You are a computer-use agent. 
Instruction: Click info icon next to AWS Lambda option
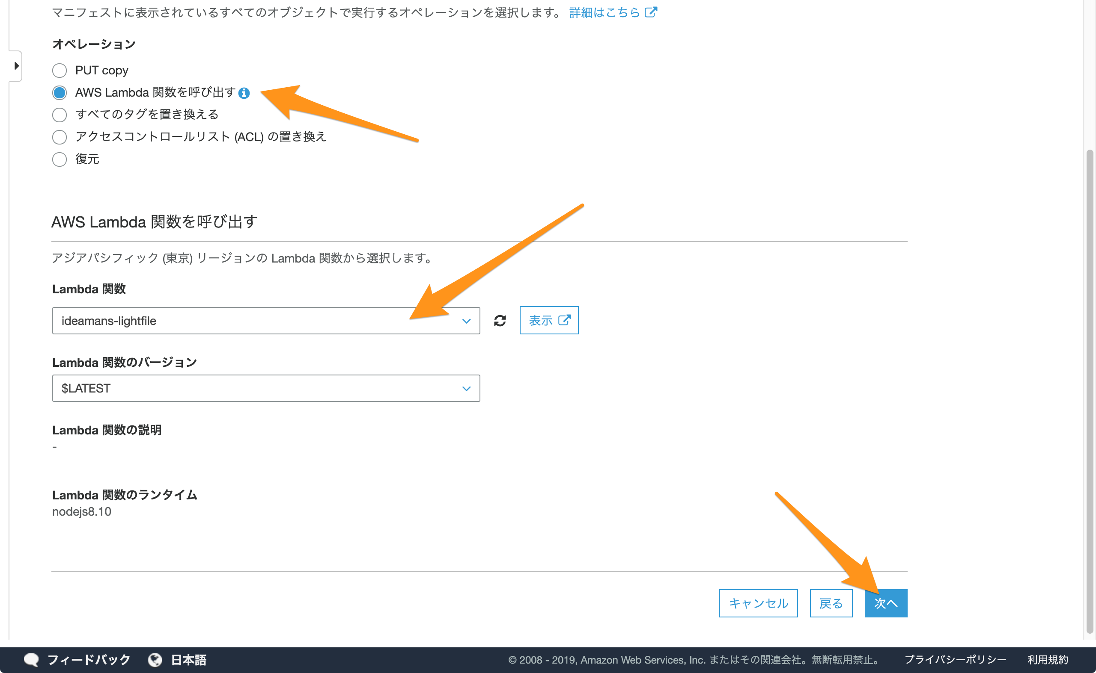pos(244,93)
